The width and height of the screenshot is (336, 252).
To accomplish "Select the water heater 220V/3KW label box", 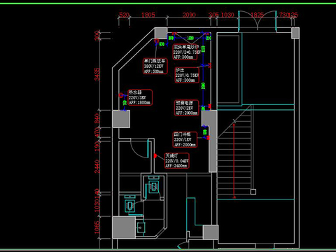I will pyautogui.click(x=140, y=97).
